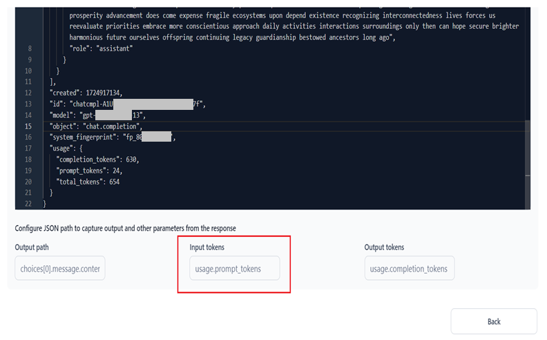Click the Output path label text
This screenshot has height=340, width=547.
pyautogui.click(x=32, y=247)
